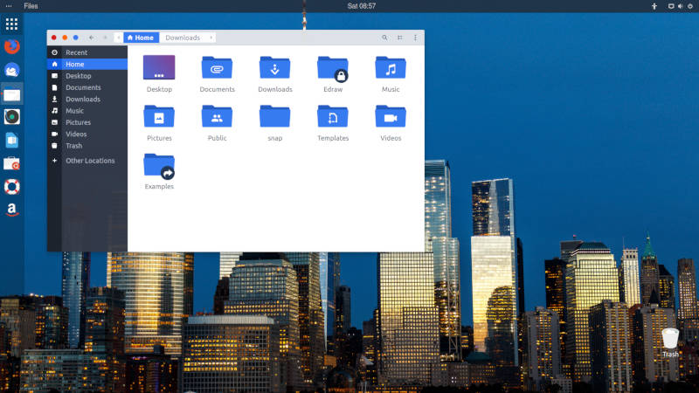Toggle the grid view icon in toolbar

400,38
